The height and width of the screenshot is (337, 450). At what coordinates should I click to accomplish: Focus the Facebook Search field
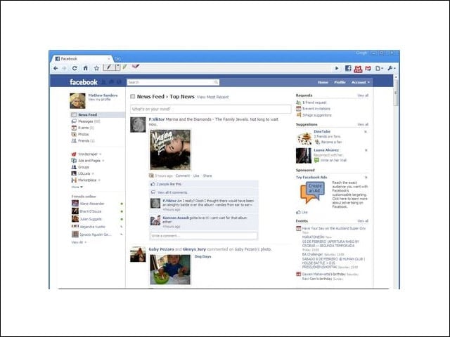pos(173,83)
